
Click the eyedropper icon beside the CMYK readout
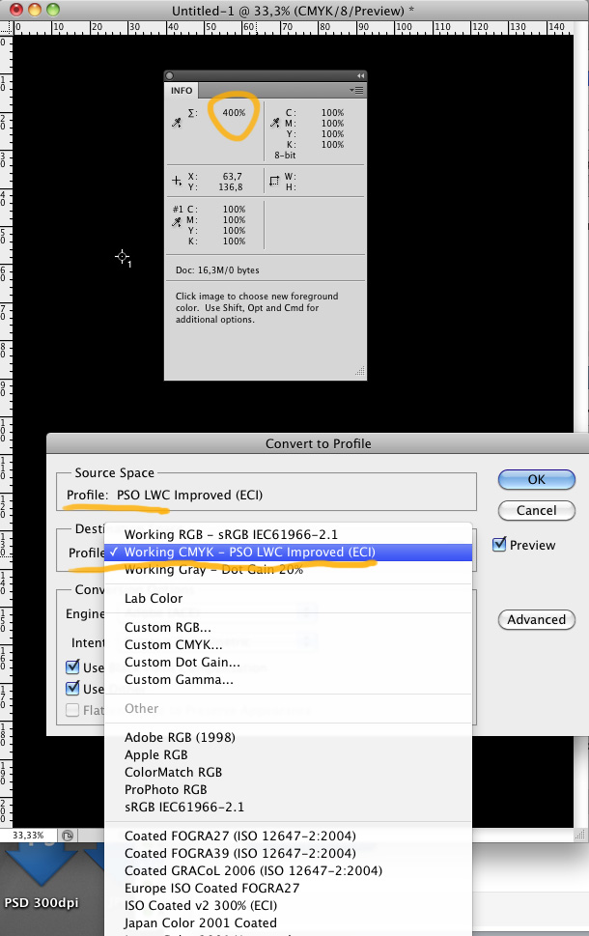[274, 123]
